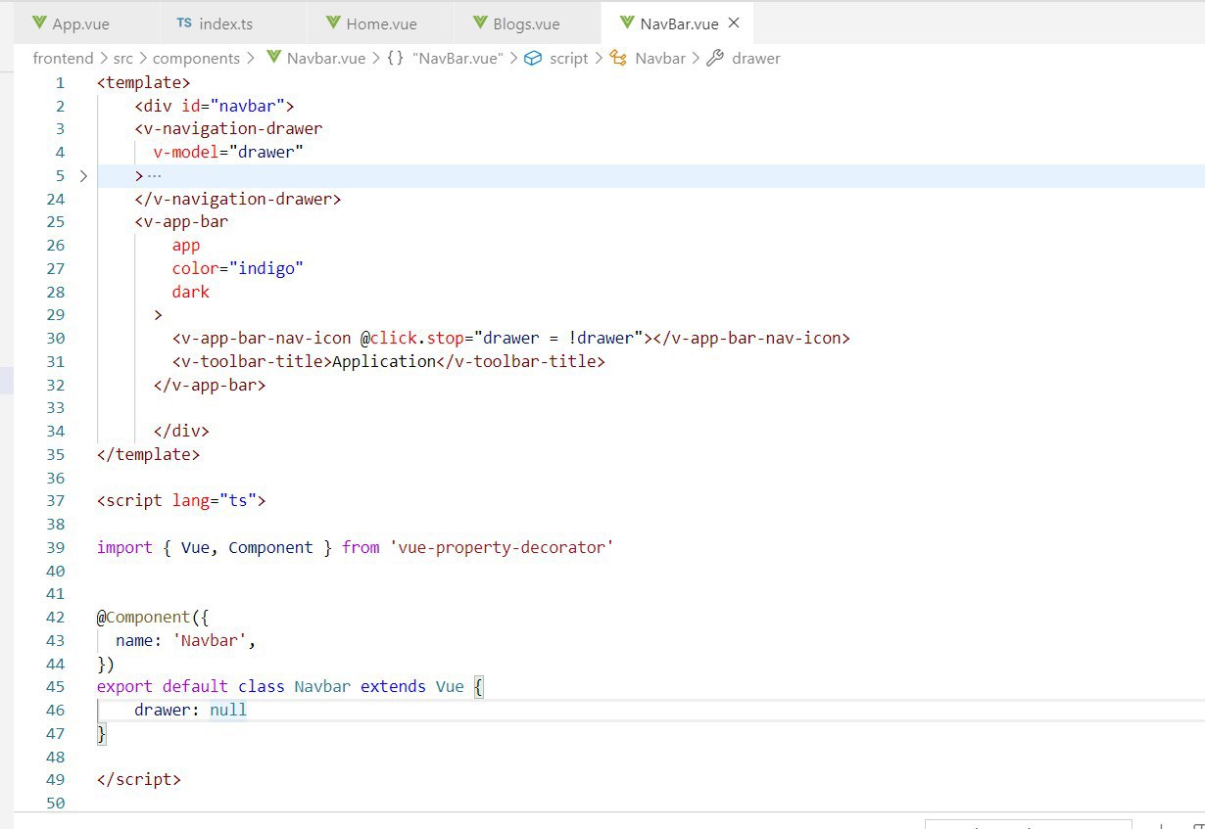Click the frontend breadcrumb
The image size is (1205, 829).
[x=63, y=58]
